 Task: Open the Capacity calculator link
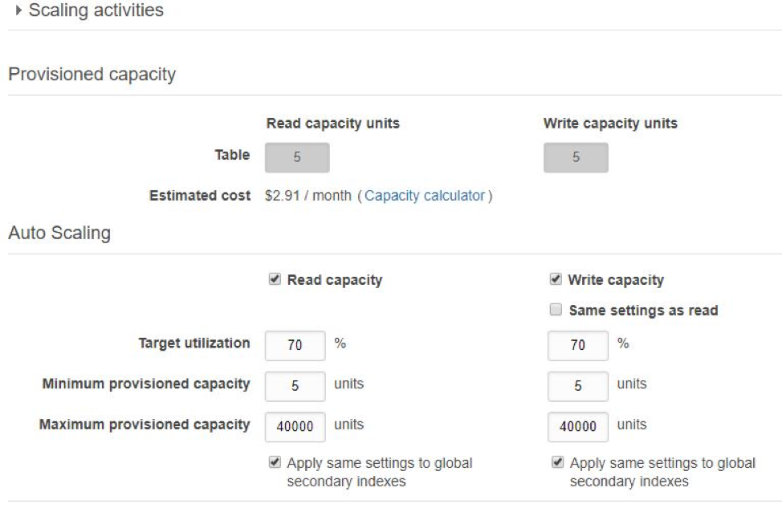pyautogui.click(x=425, y=196)
